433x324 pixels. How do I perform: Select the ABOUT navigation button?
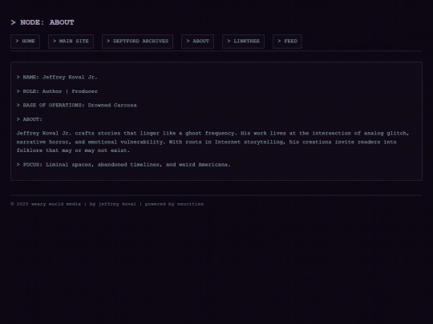(x=198, y=42)
